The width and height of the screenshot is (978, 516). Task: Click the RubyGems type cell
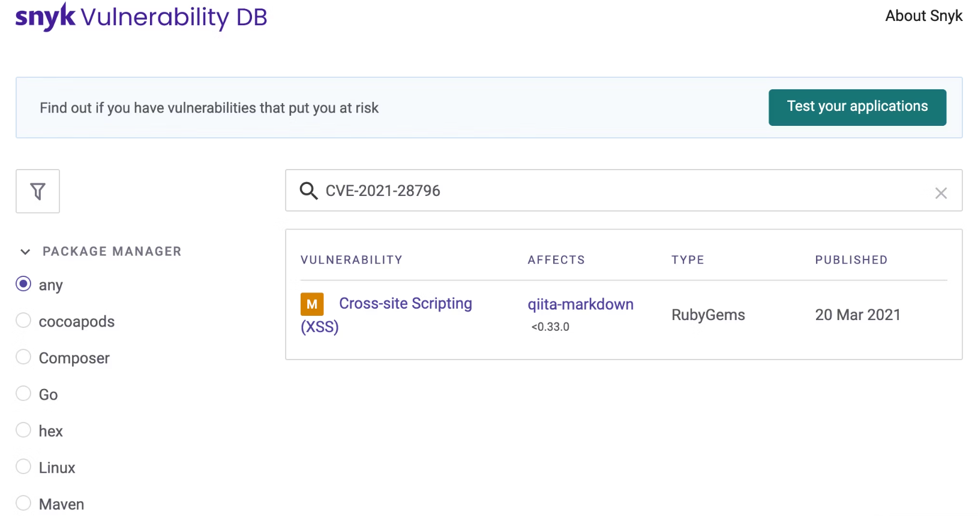click(708, 315)
